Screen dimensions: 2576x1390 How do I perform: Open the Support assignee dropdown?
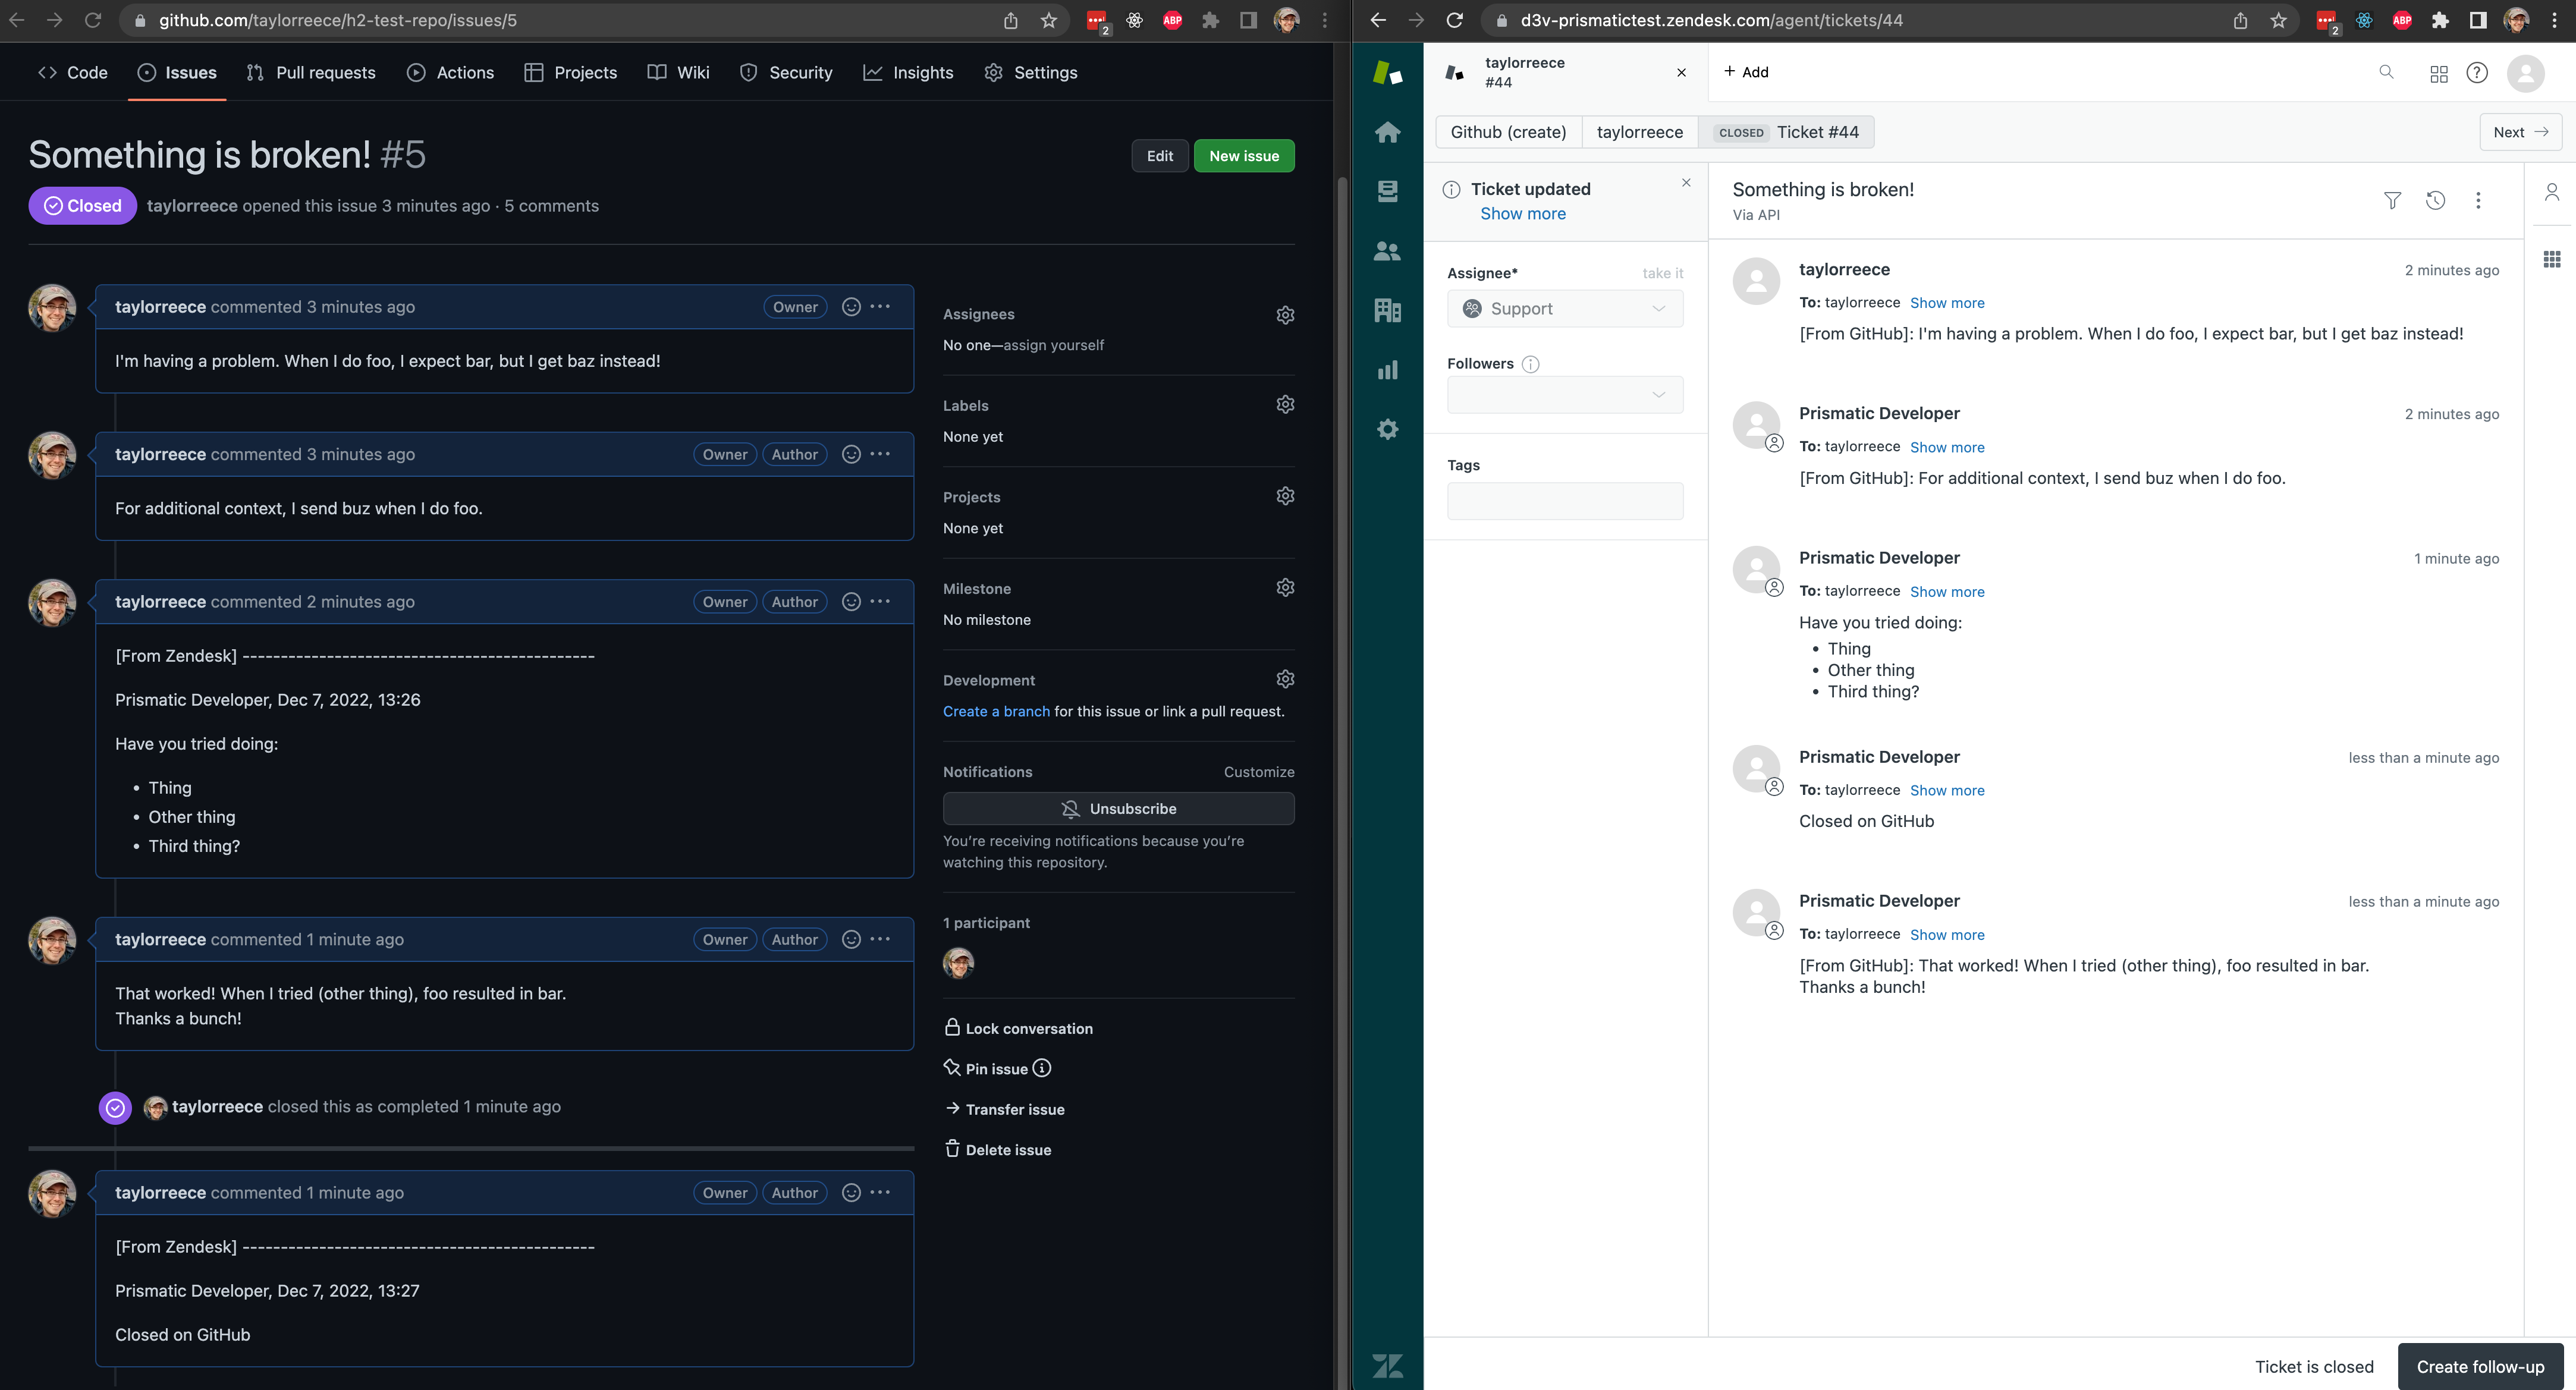coord(1564,308)
